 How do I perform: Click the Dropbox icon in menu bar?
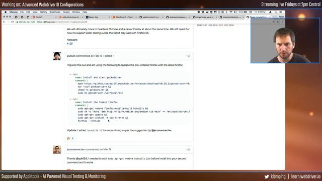coord(203,12)
